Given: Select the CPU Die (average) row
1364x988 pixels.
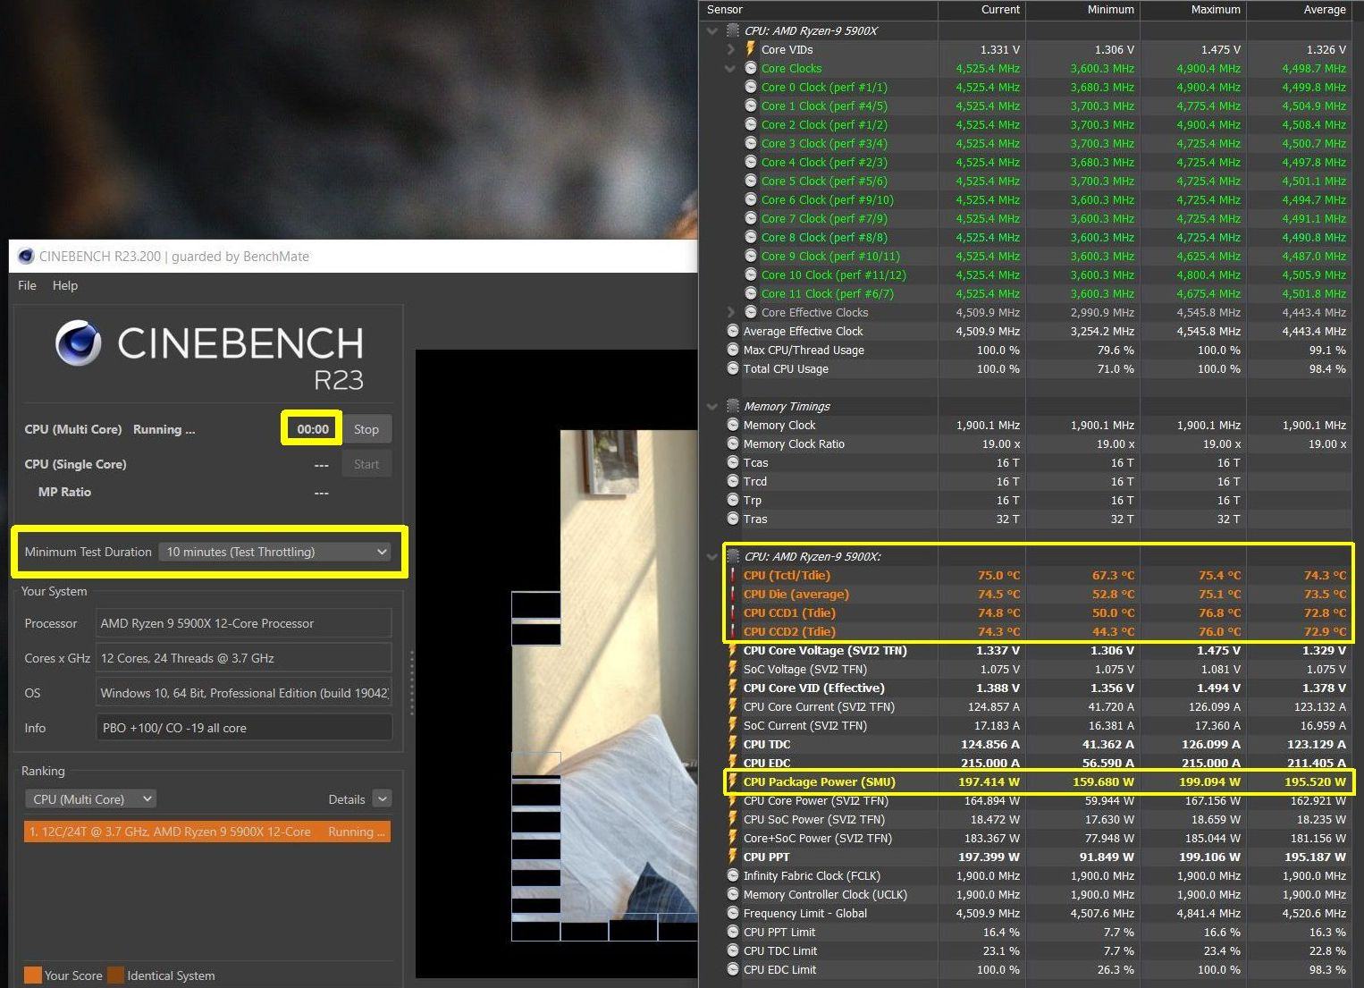Looking at the screenshot, I should (1038, 594).
